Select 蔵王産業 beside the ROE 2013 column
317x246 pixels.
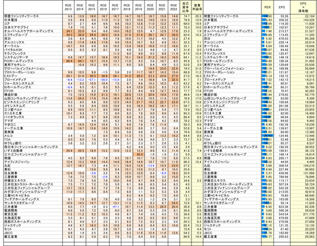11,237
